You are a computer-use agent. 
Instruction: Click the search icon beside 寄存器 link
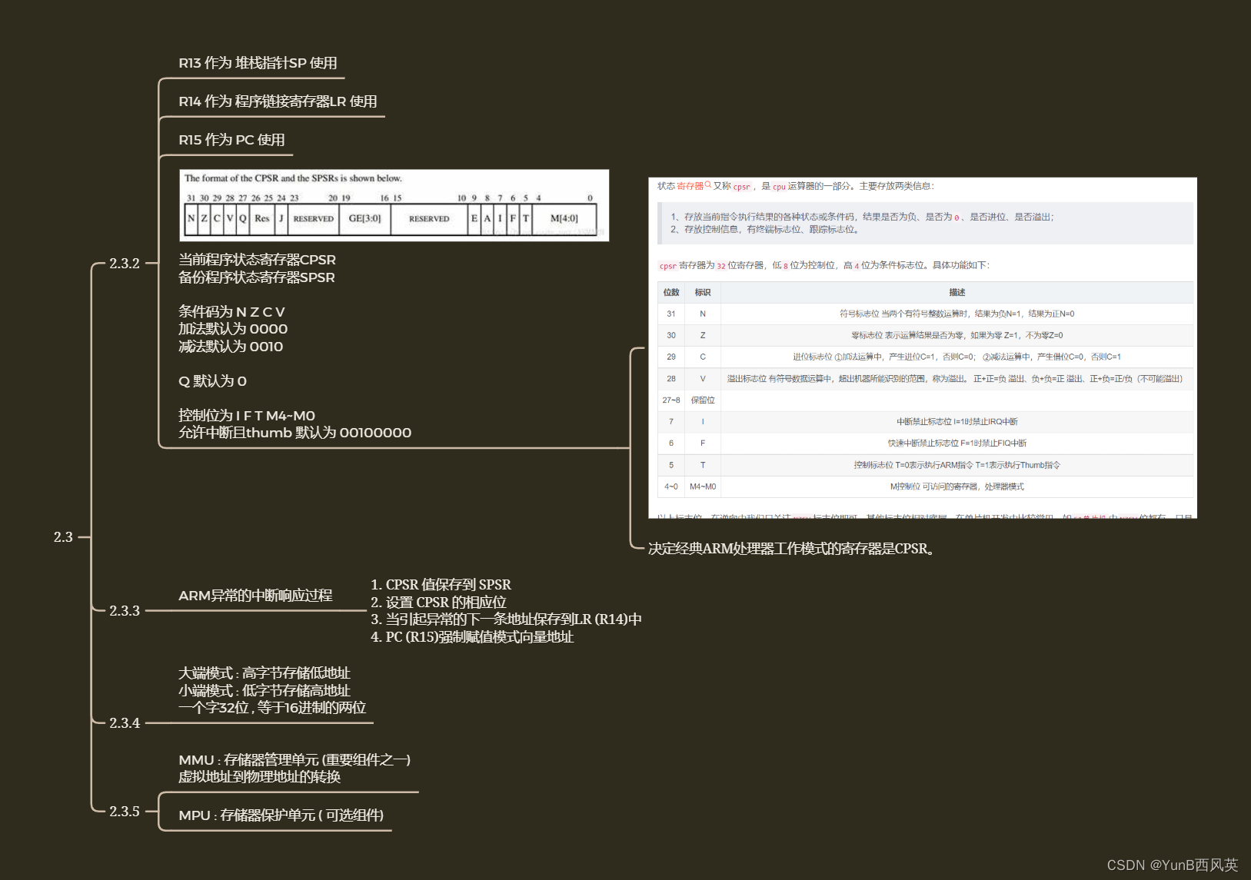point(708,184)
